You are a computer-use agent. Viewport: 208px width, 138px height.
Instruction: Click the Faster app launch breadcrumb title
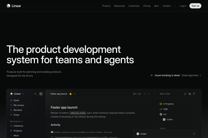tap(59, 94)
